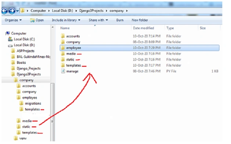
Task: Click the folder icon in the address bar
Action: pyautogui.click(x=22, y=11)
